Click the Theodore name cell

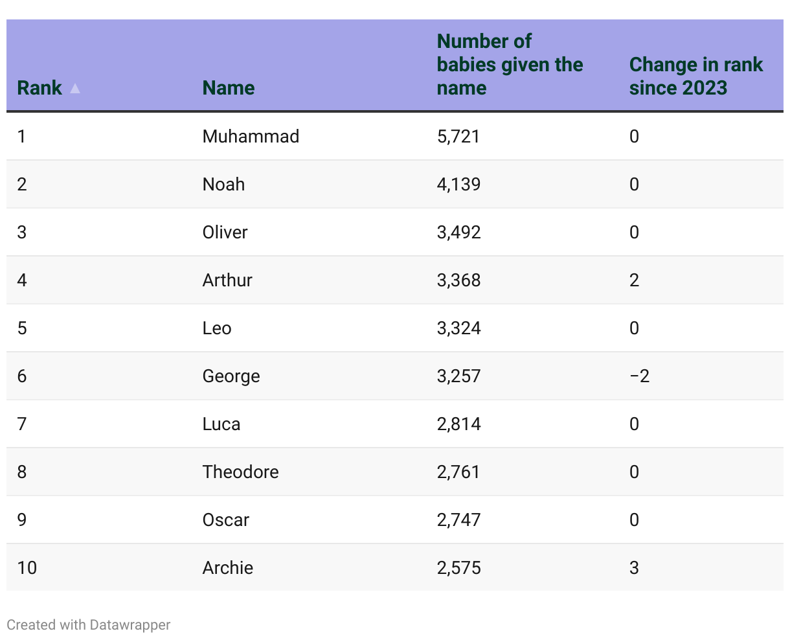[x=240, y=472]
